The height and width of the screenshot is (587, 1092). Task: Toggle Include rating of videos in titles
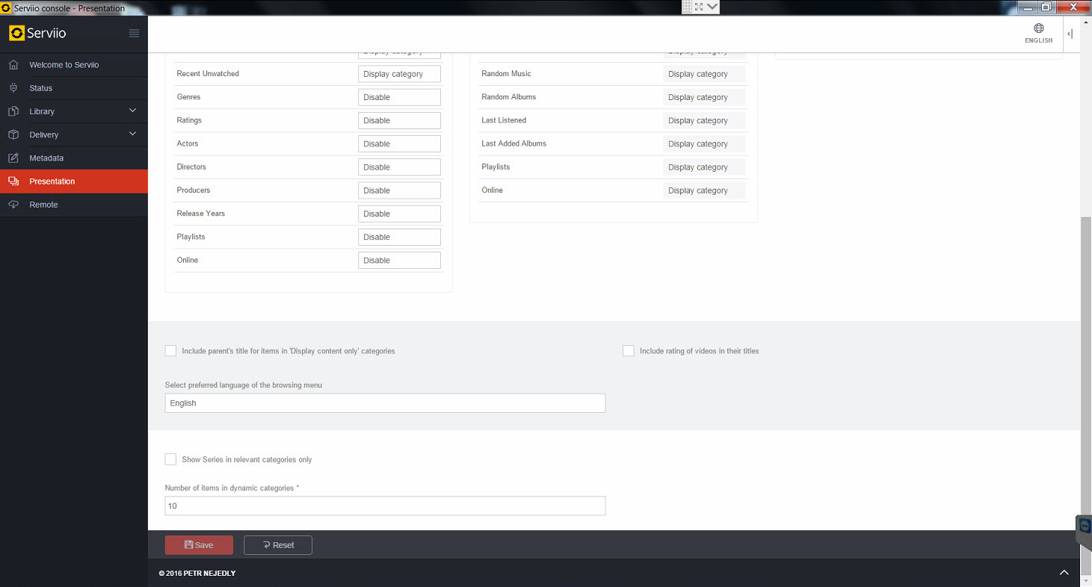pos(629,351)
